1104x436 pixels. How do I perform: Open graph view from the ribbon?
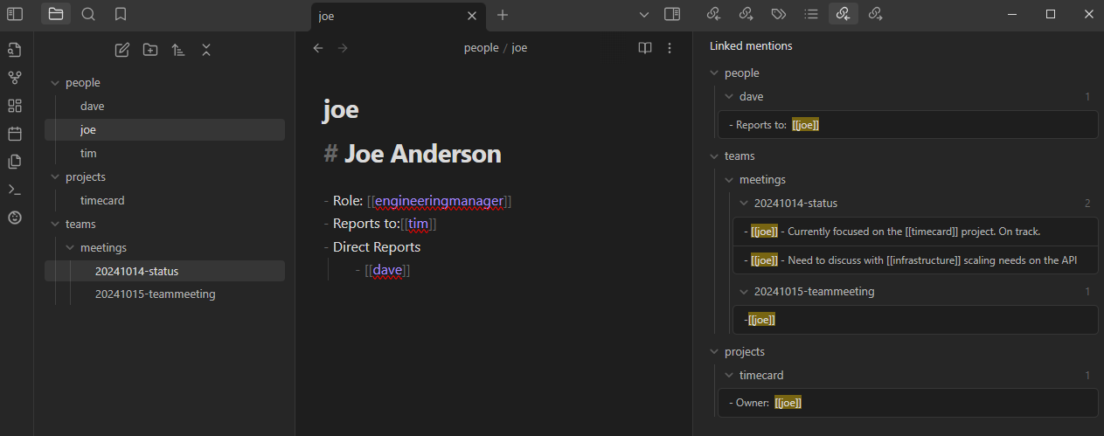coord(14,78)
